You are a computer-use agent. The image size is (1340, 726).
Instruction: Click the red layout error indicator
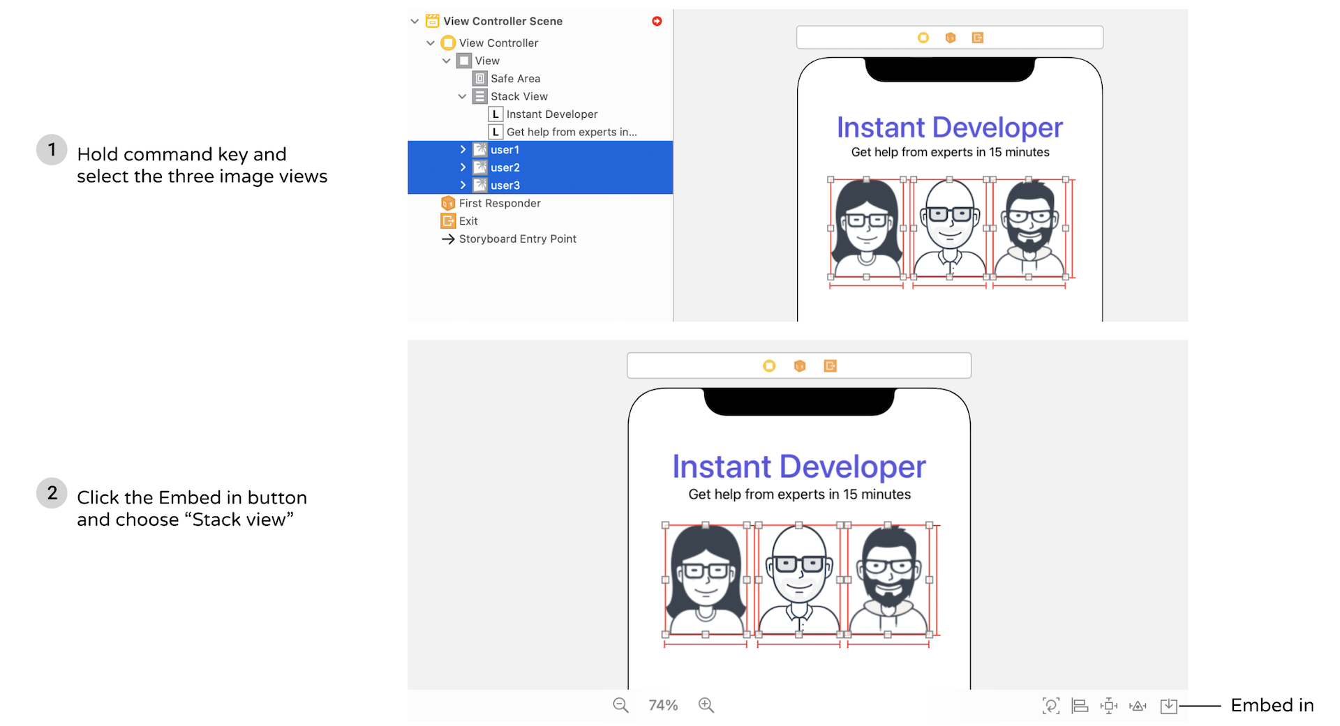coord(657,21)
